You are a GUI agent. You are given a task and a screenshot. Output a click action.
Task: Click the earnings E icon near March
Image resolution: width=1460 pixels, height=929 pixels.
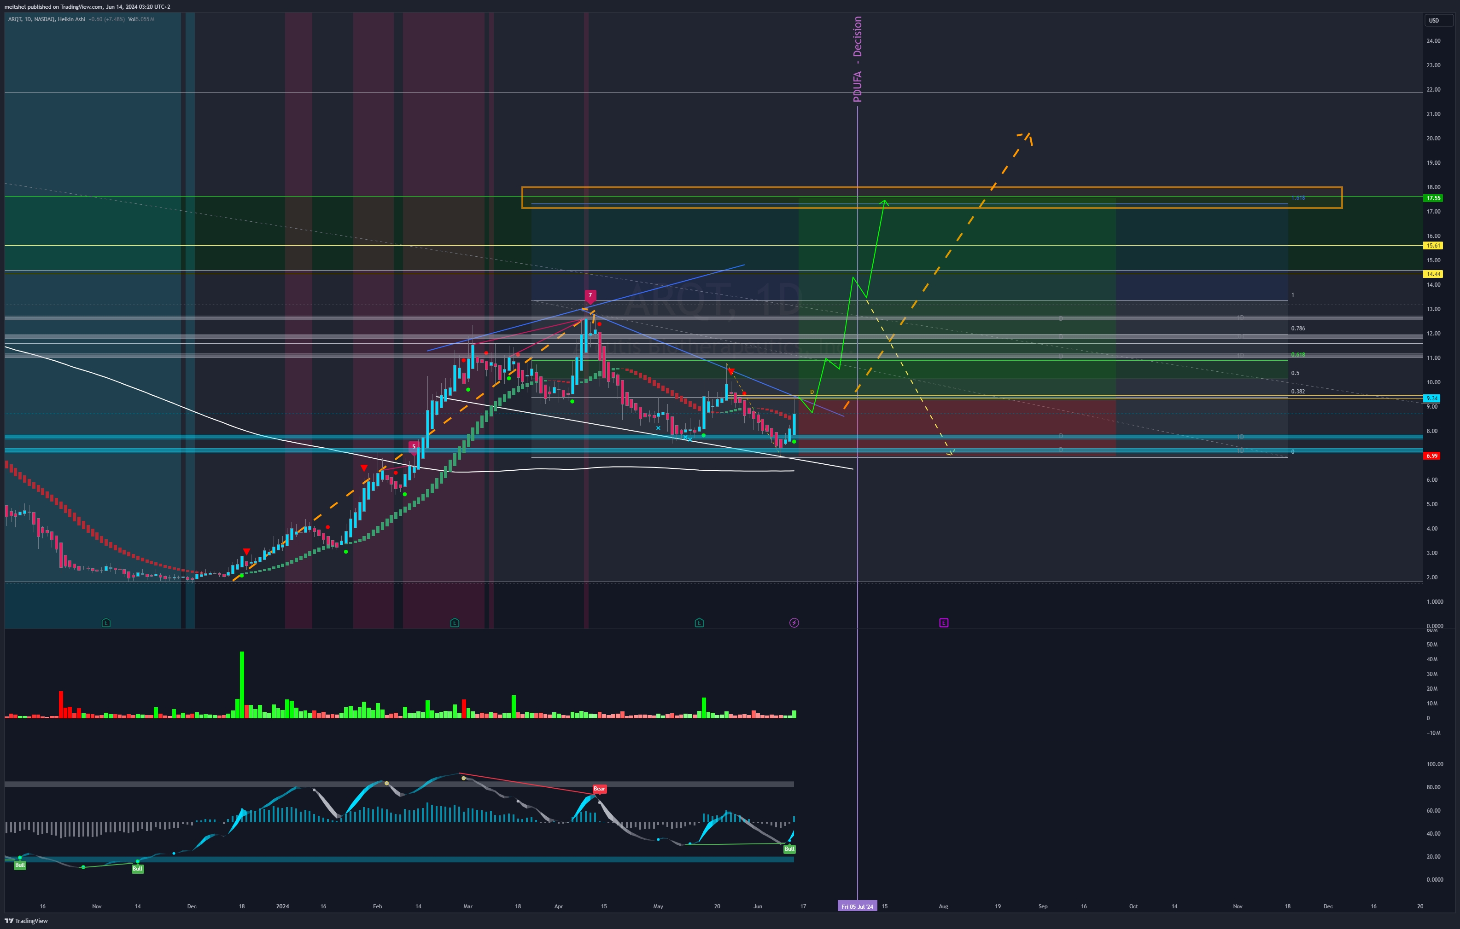[455, 623]
